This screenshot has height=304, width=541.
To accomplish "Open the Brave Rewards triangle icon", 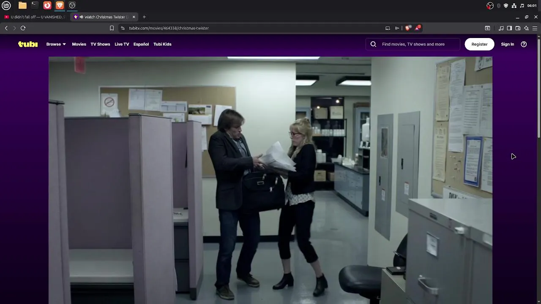I will (417, 28).
